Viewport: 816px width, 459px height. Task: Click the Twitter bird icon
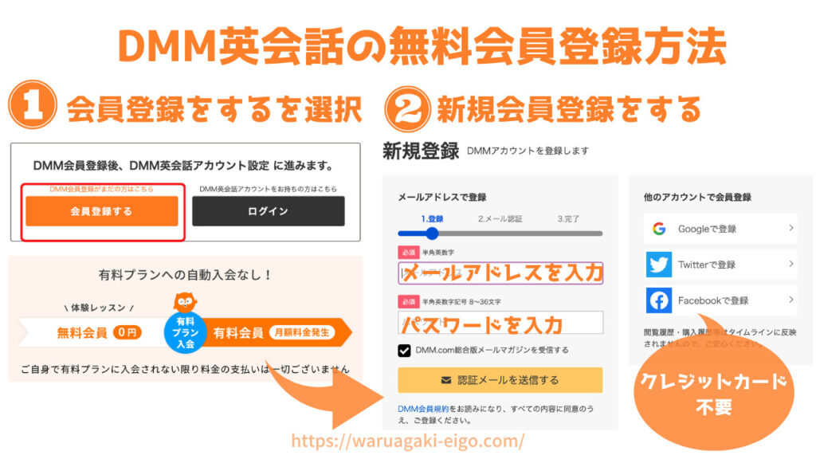point(659,265)
